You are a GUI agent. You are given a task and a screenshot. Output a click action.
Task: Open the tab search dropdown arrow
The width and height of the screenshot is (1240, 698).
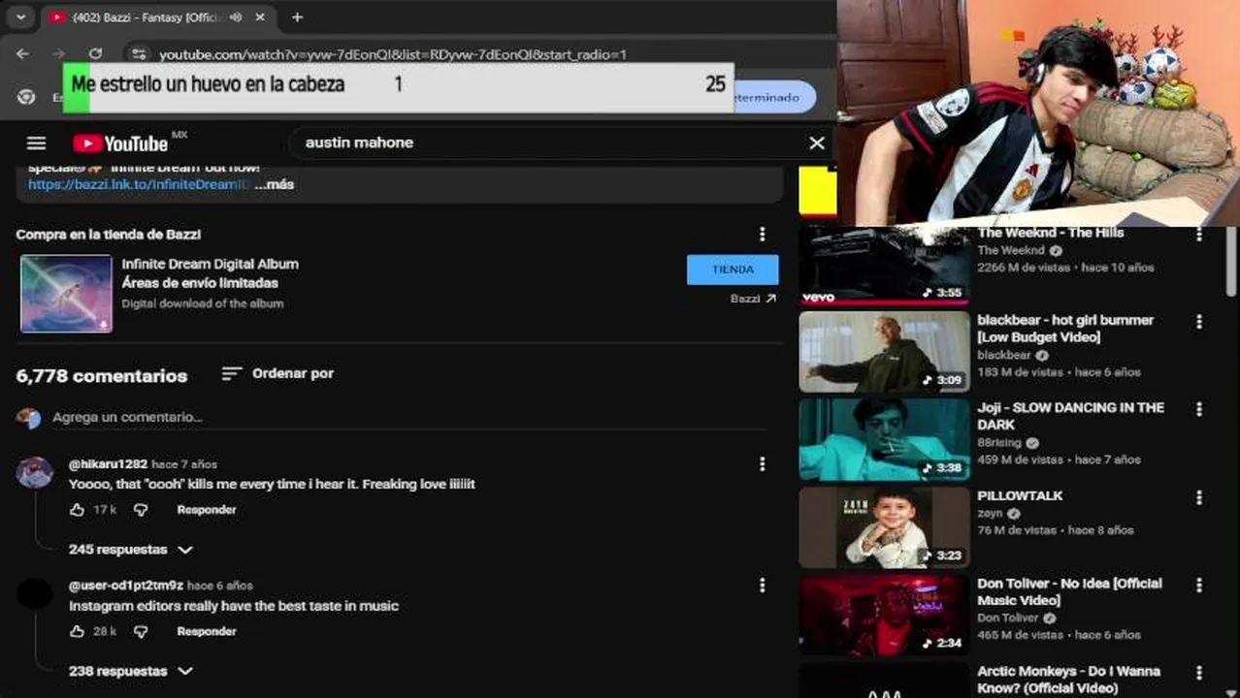click(x=20, y=17)
